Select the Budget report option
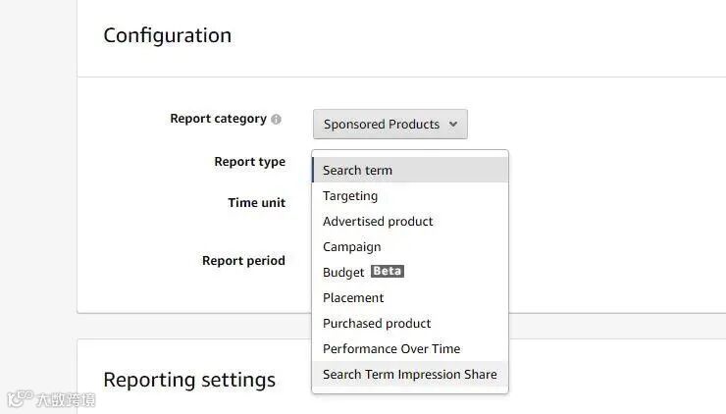The height and width of the screenshot is (414, 726). (343, 272)
